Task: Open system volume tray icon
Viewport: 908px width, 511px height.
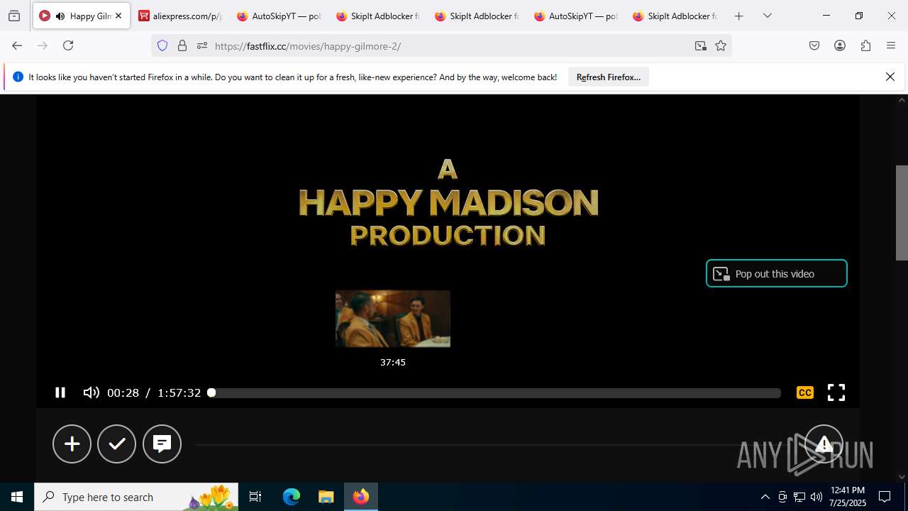Action: [x=816, y=497]
